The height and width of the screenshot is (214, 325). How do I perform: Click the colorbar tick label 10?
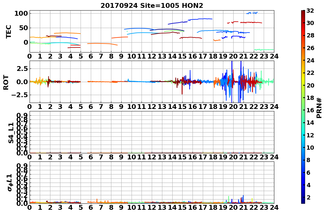pyautogui.click(x=310, y=147)
